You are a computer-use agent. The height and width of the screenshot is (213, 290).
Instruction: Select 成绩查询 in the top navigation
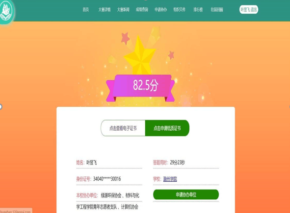click(142, 10)
